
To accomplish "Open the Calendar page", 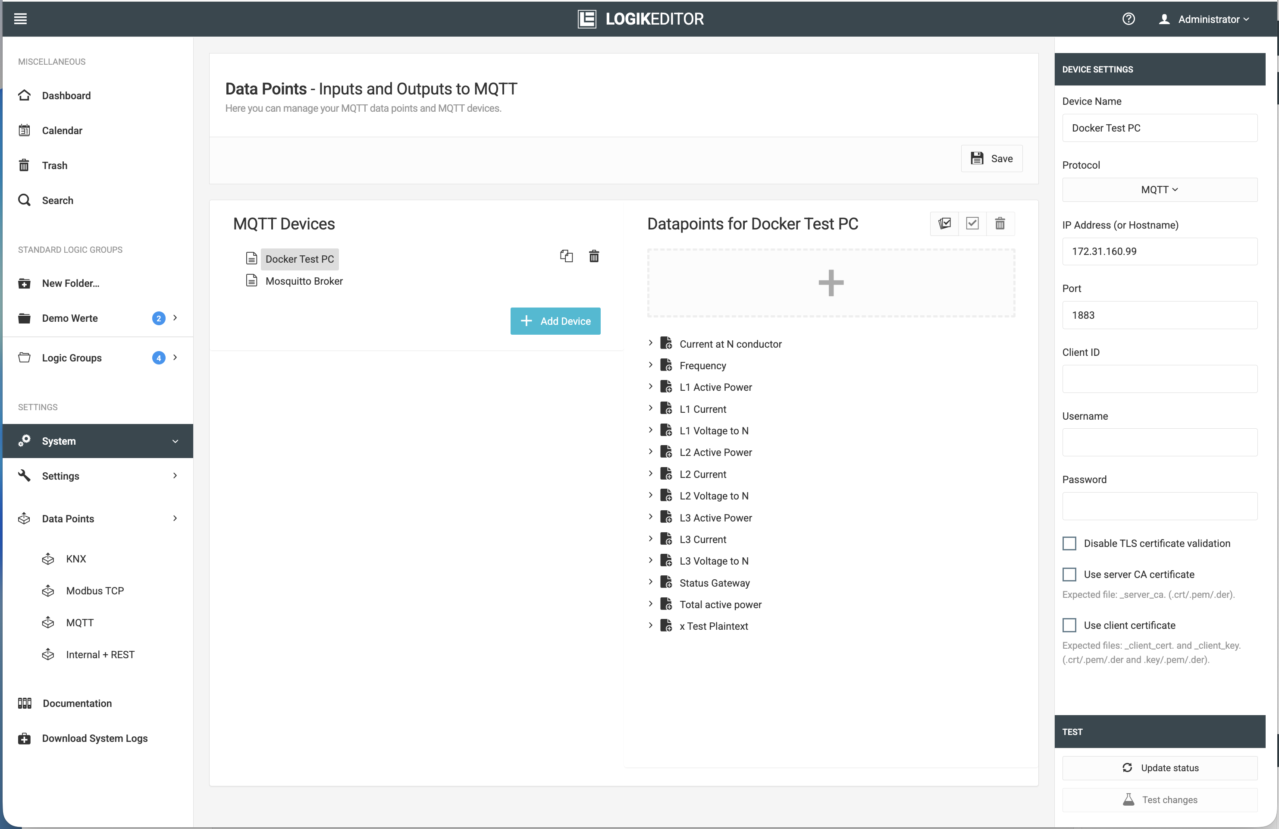I will tap(62, 130).
